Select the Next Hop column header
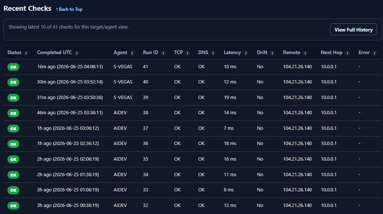The image size is (383, 214). [x=331, y=53]
